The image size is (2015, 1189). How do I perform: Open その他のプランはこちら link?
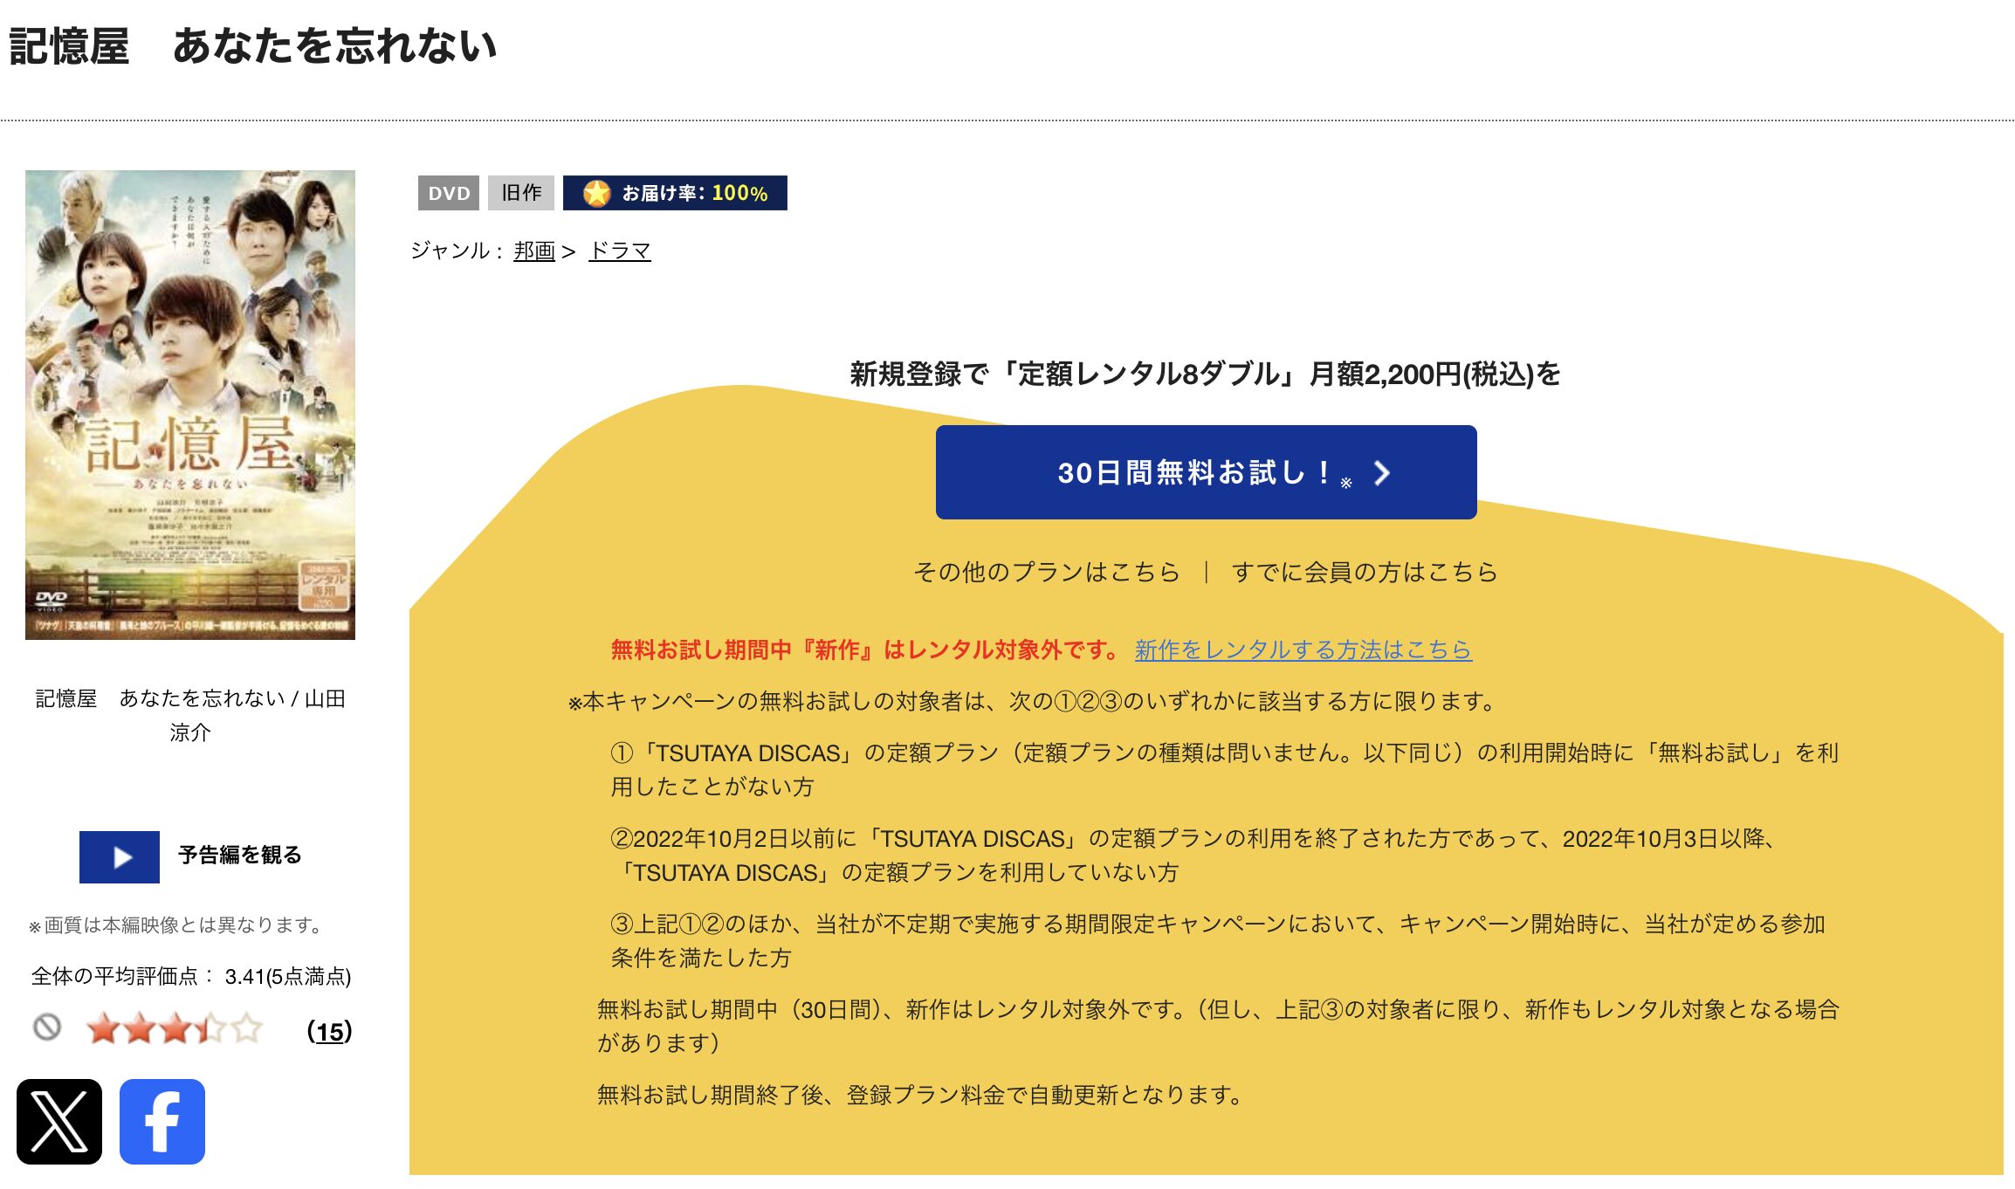coord(1046,572)
